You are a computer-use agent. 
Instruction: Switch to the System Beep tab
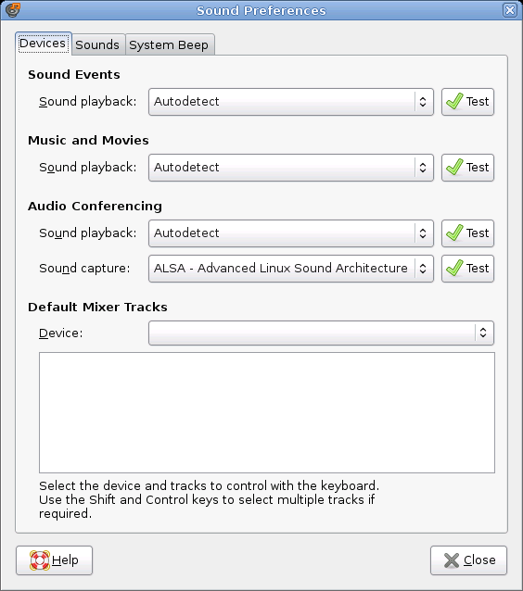click(x=169, y=44)
